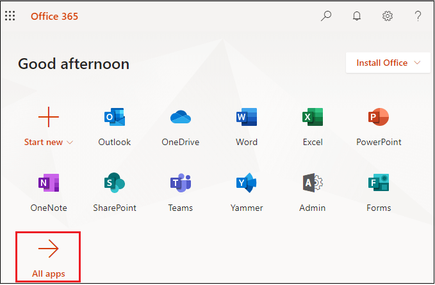Image resolution: width=435 pixels, height=285 pixels.
Task: Open notifications bell icon
Action: click(357, 16)
